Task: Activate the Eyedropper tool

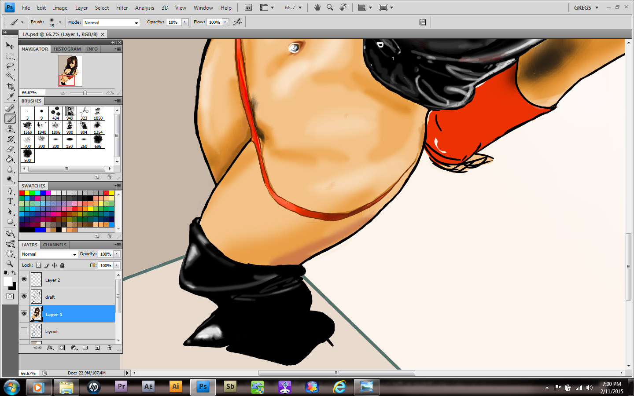Action: click(10, 97)
